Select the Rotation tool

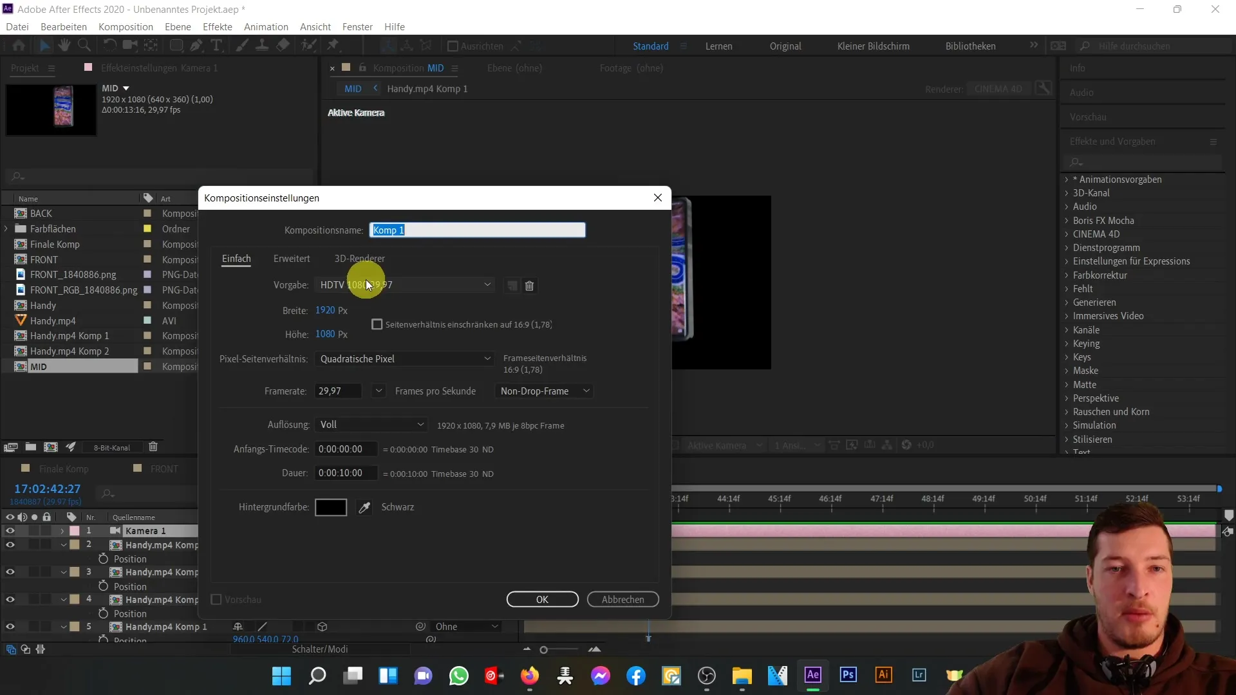pyautogui.click(x=110, y=46)
